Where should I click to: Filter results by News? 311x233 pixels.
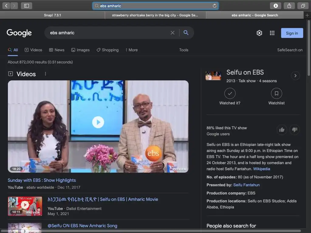pos(57,50)
